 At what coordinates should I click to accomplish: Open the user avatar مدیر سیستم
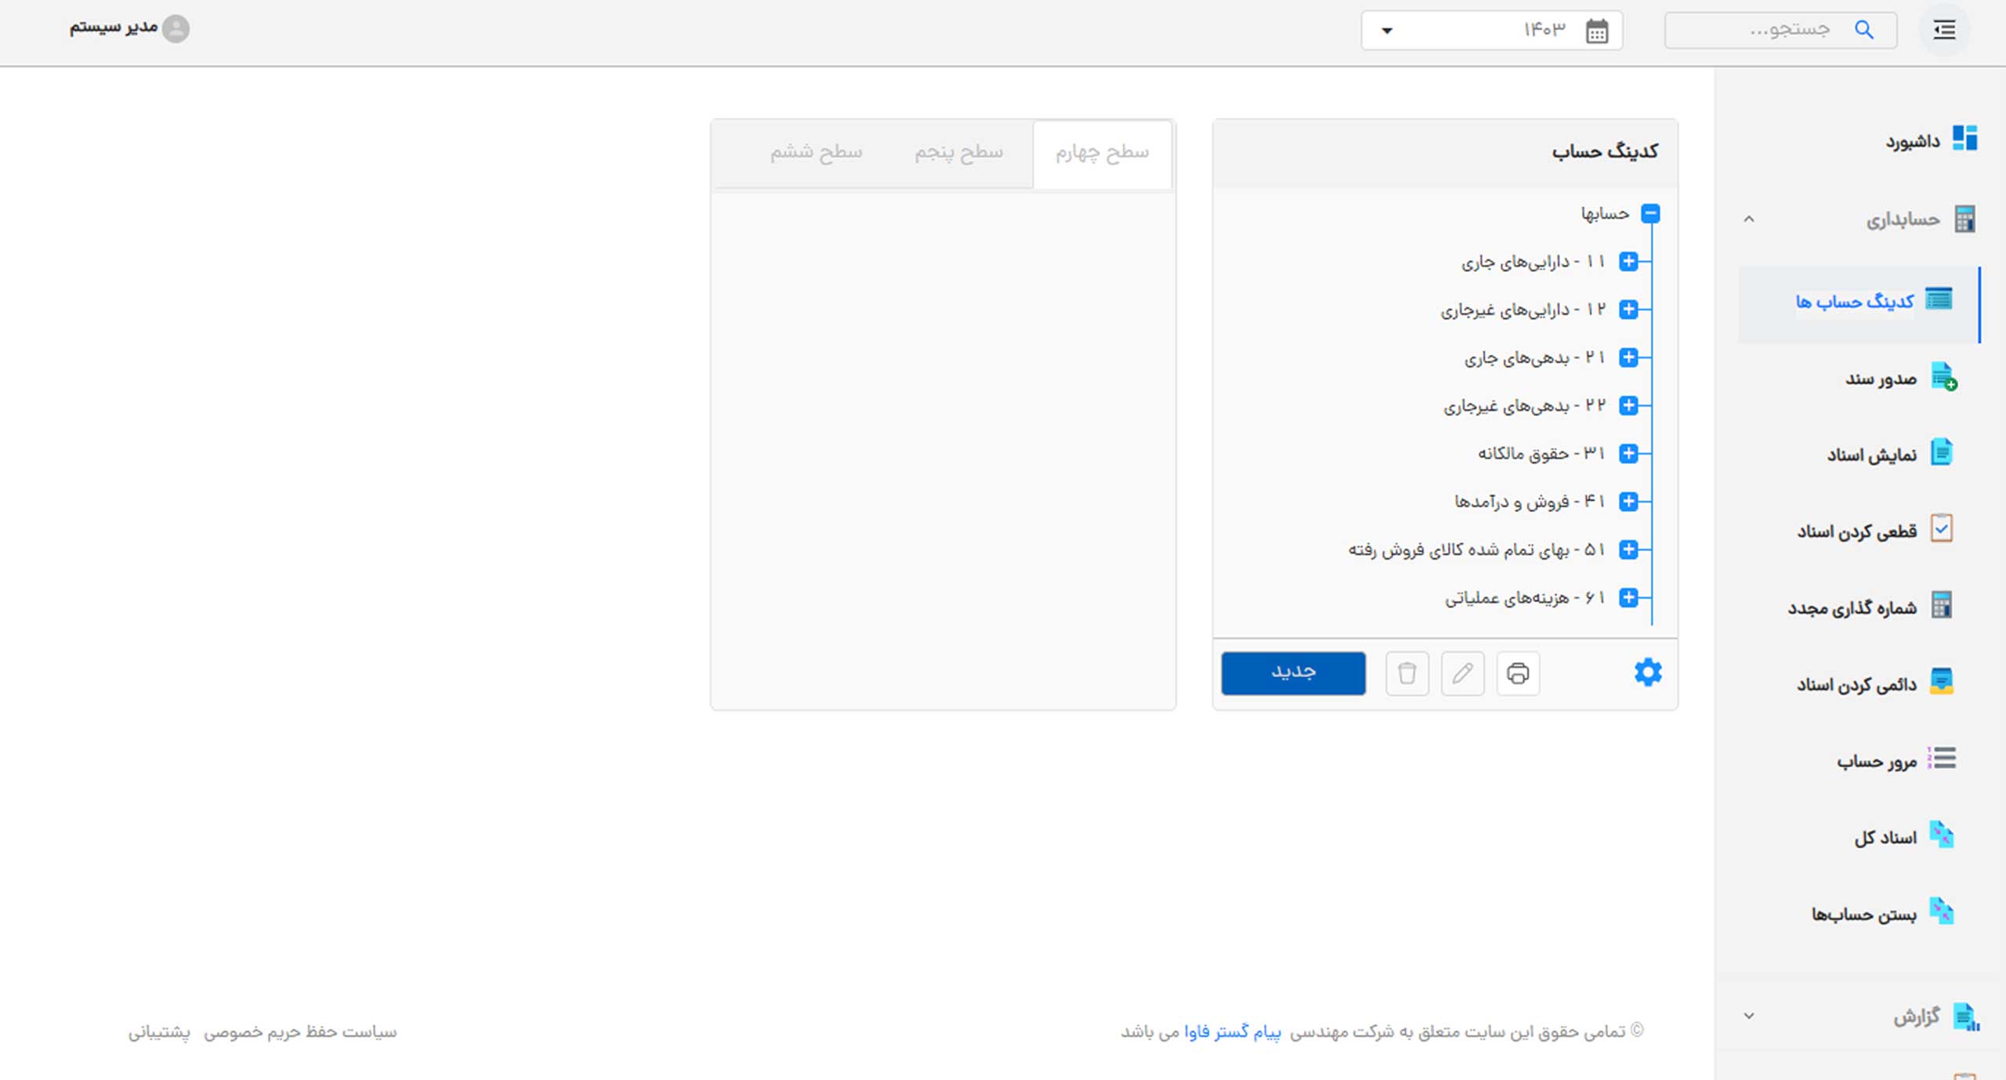point(176,28)
